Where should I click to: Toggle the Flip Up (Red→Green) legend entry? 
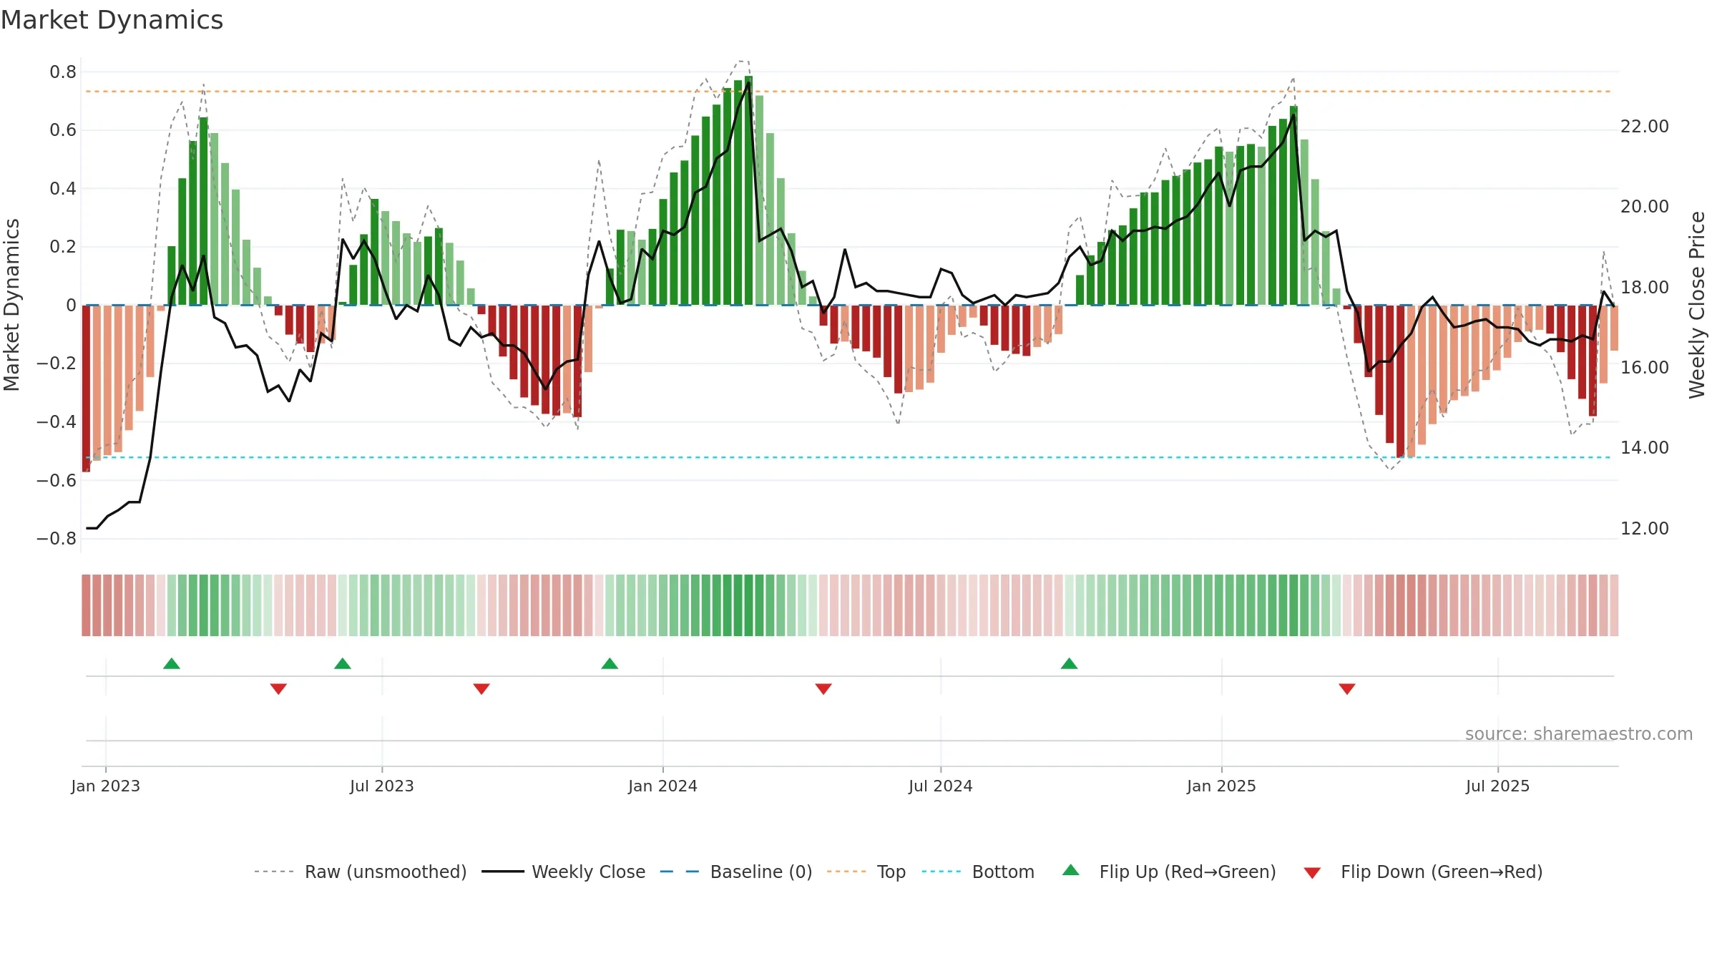[1169, 872]
